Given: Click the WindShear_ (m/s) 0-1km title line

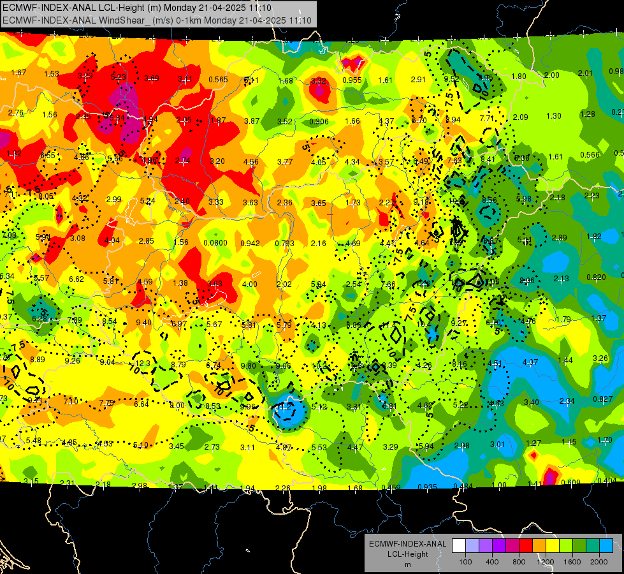Looking at the screenshot, I should click(157, 20).
